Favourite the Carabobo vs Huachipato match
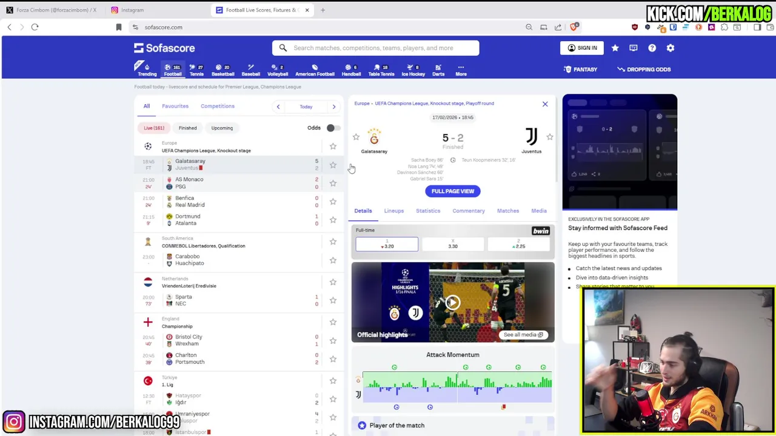This screenshot has height=436, width=776. tap(333, 260)
